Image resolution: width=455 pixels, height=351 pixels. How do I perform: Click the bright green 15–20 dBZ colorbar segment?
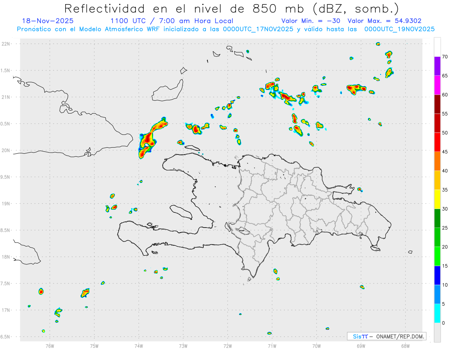pos(437,256)
